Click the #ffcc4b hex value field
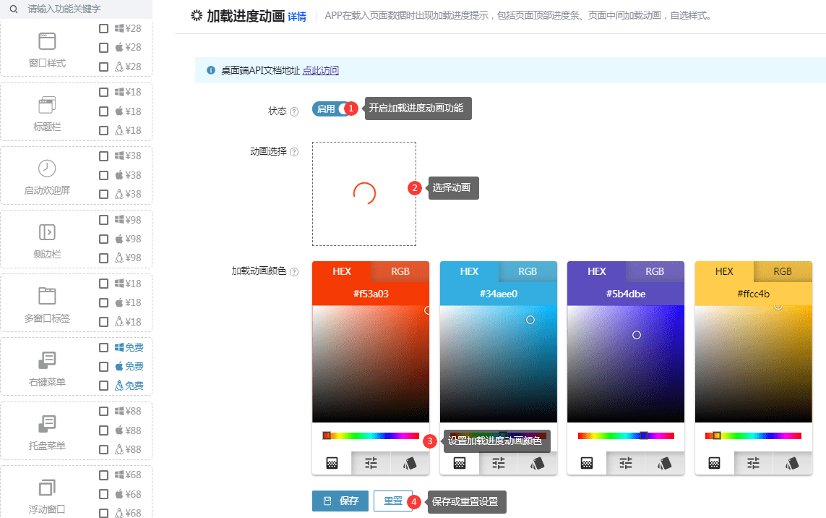The height and width of the screenshot is (518, 826). pyautogui.click(x=753, y=294)
